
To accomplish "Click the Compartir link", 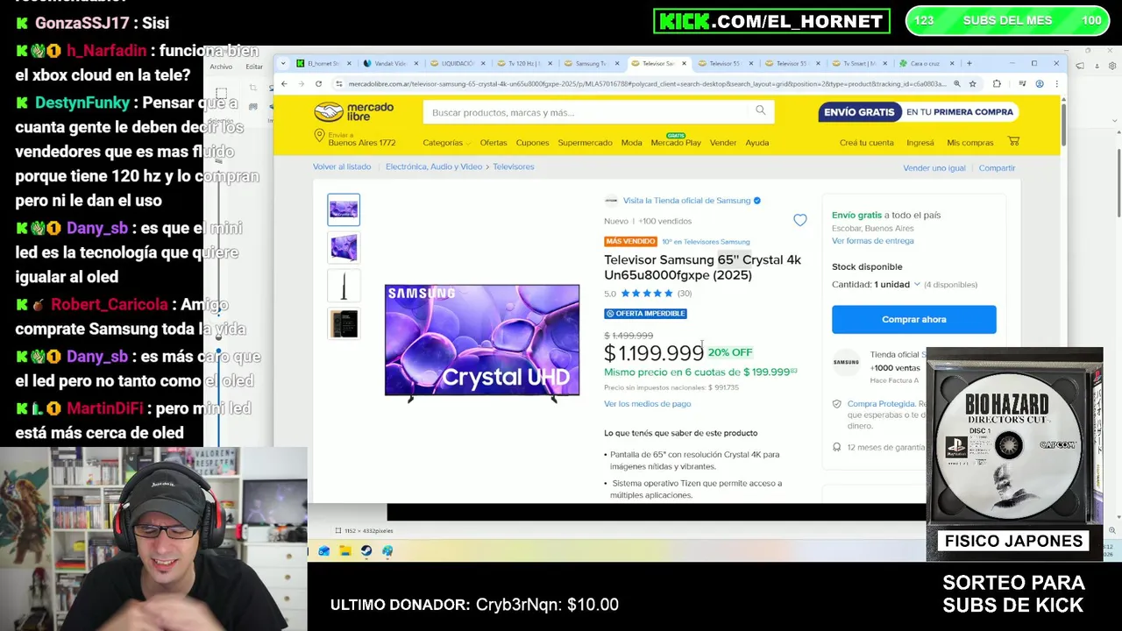I will (x=997, y=168).
